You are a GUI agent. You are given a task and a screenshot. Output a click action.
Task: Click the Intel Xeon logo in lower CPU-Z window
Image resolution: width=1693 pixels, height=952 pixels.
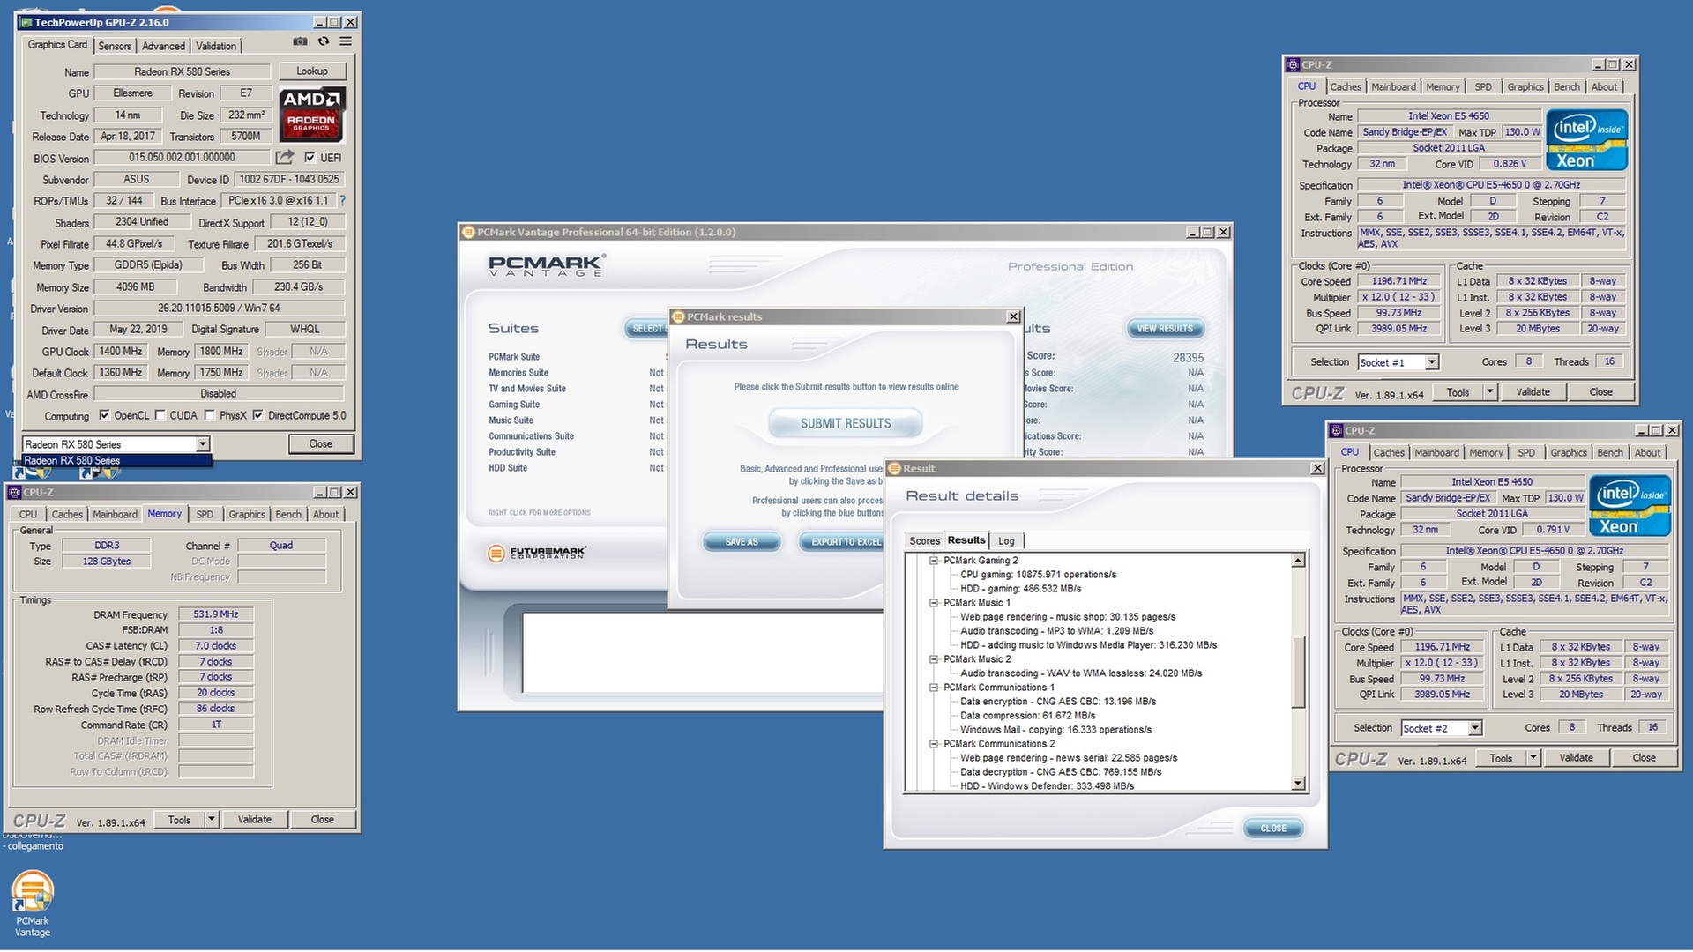click(1630, 505)
